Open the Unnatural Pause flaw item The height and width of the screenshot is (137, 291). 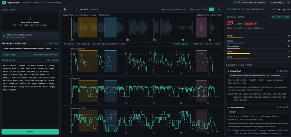point(258,120)
